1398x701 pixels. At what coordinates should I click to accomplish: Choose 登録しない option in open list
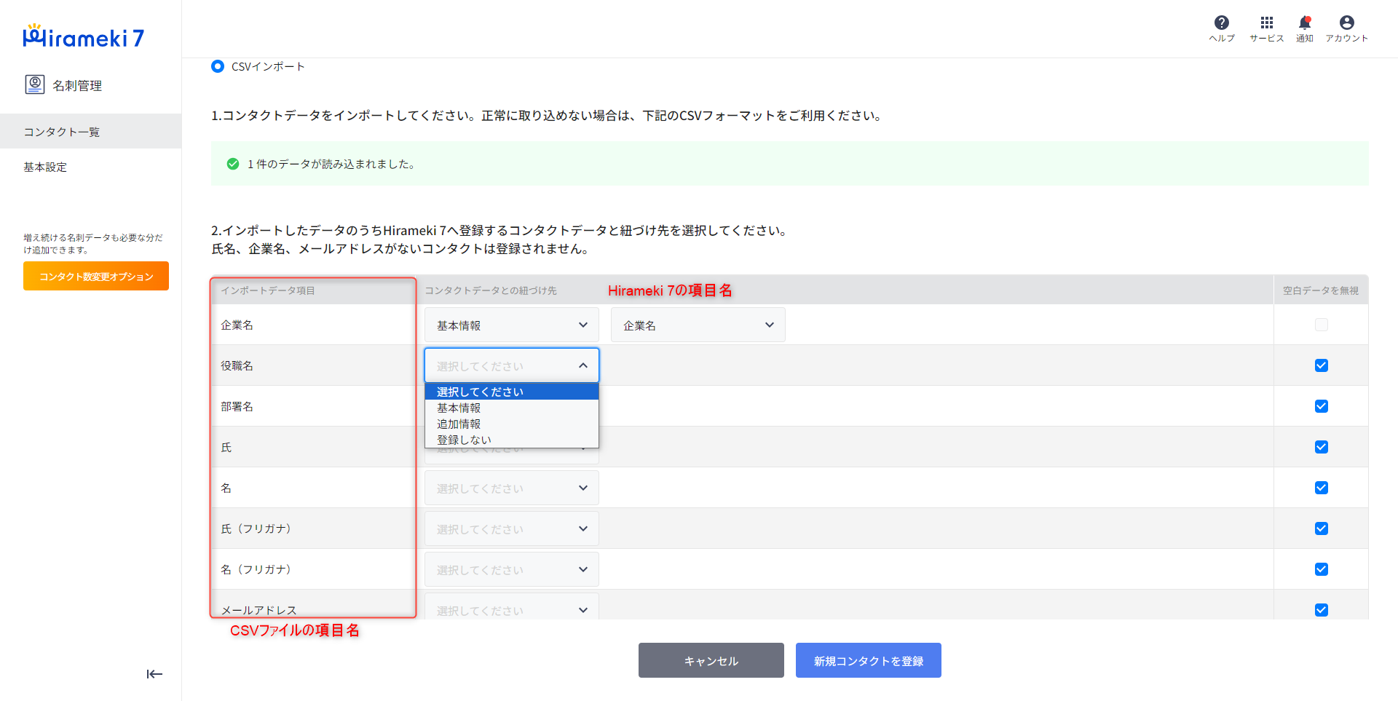pos(512,440)
